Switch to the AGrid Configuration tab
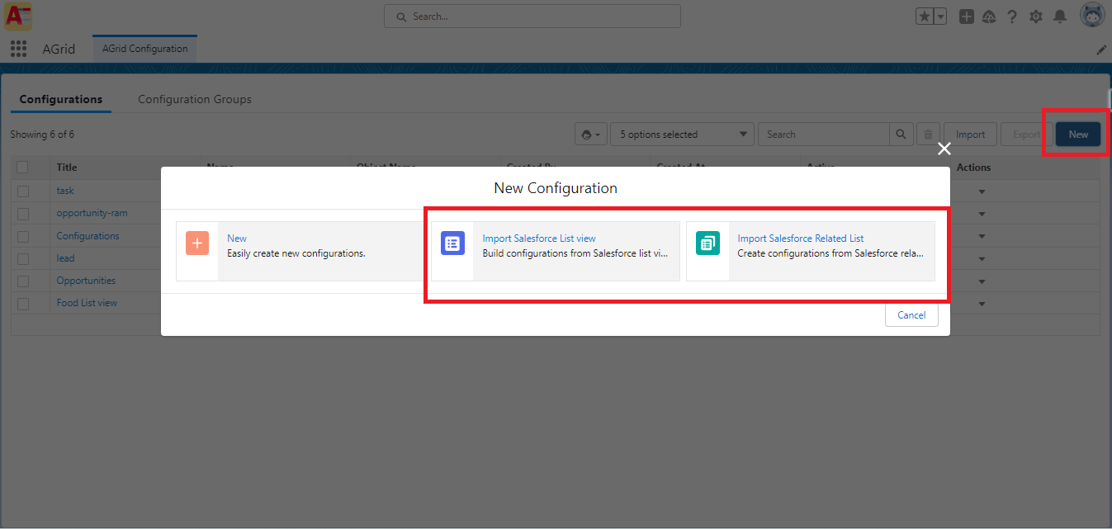The height and width of the screenshot is (529, 1112). point(145,49)
